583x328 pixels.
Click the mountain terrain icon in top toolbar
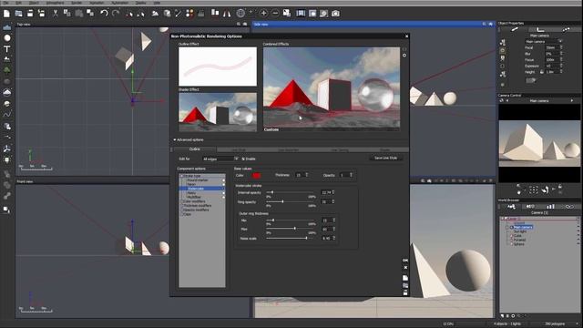click(155, 14)
